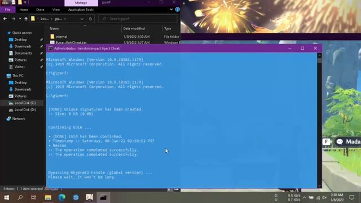
Task: Open the blue globe app on taskbar
Action: 76,197
